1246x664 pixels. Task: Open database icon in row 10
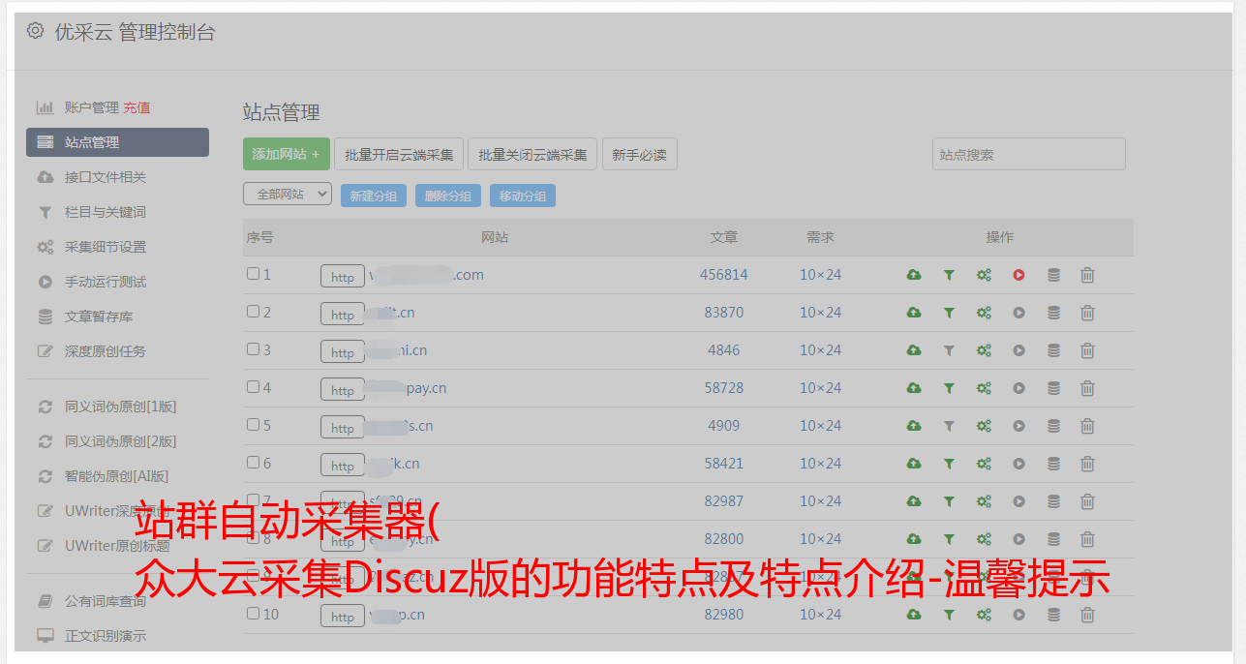click(x=1053, y=615)
